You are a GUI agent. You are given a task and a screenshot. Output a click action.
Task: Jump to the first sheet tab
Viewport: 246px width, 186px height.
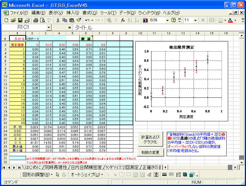tap(4, 168)
